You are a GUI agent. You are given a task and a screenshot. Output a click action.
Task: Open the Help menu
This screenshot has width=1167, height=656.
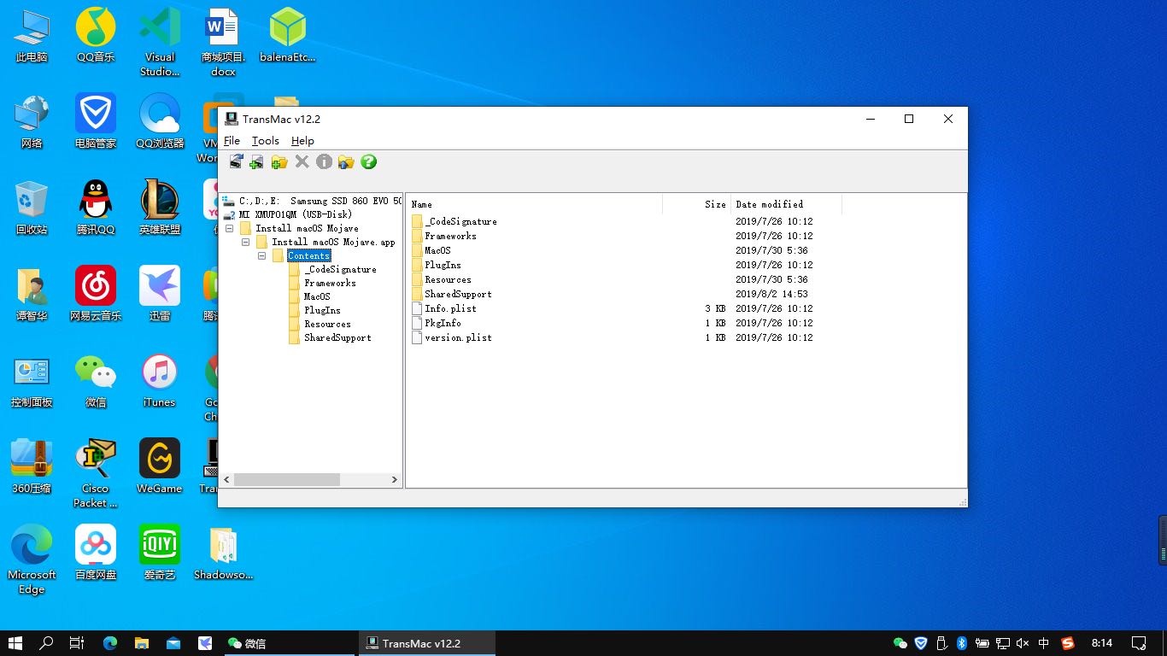(302, 141)
